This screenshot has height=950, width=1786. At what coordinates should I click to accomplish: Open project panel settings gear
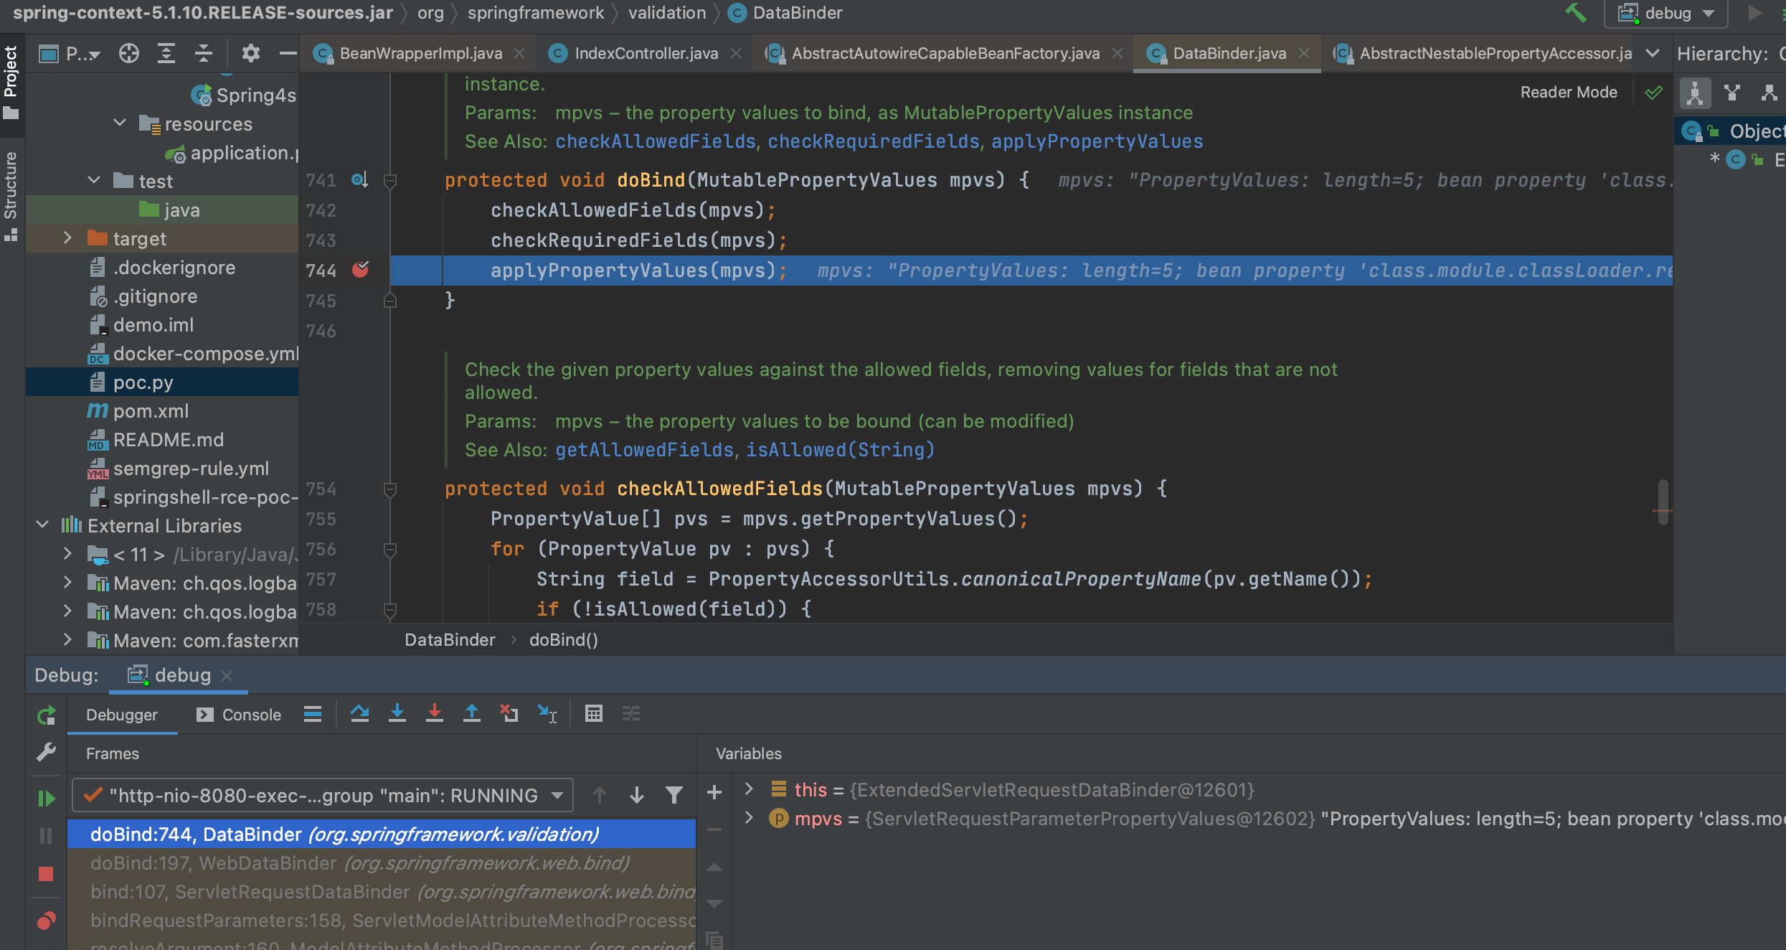[x=250, y=54]
